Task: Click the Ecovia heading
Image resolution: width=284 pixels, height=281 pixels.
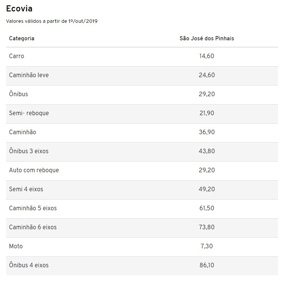Action: [19, 8]
